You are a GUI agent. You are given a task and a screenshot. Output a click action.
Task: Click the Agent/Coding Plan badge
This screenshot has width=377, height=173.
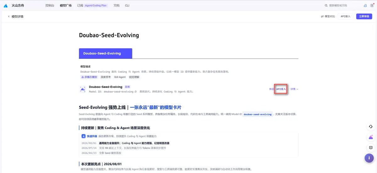tap(96, 6)
